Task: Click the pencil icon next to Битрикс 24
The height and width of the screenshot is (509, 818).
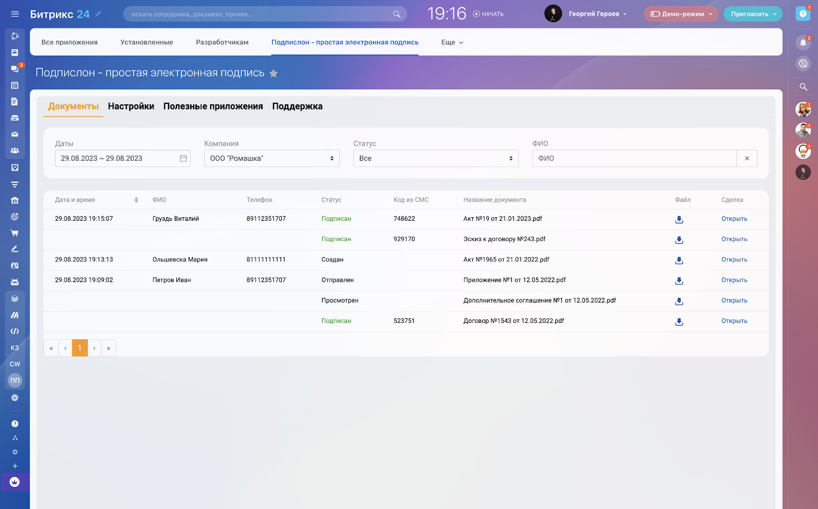Action: [x=98, y=14]
